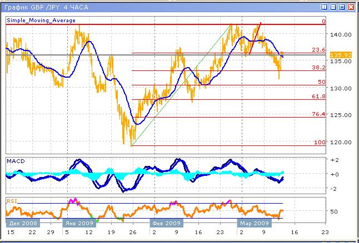Select the short red trend line
Image resolution: width=359 pixels, height=243 pixels.
(x=256, y=39)
